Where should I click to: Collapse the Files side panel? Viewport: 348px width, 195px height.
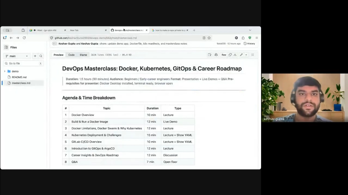click(x=6, y=47)
